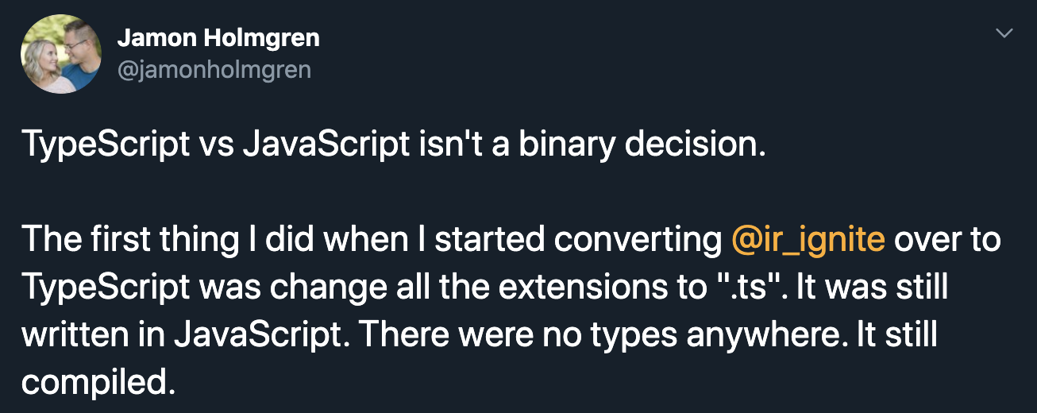Click the sentence ending in "binary decision."
Screen dimensions: 1037x413
coord(394,145)
